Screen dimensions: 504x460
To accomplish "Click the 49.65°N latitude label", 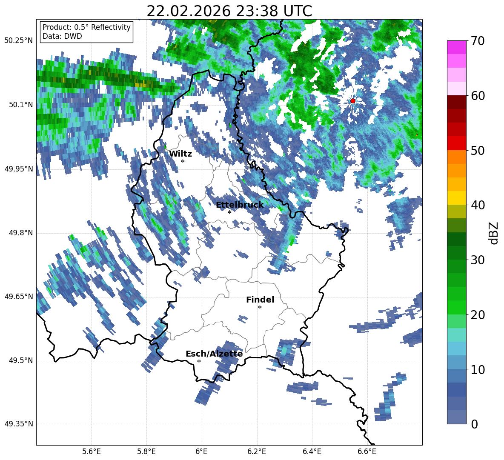I will [x=19, y=296].
